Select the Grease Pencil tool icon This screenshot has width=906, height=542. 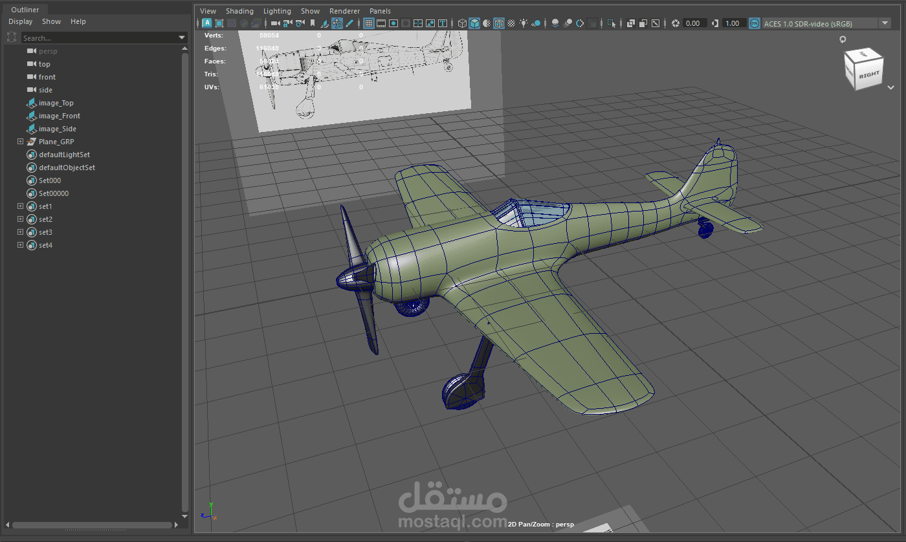(349, 23)
